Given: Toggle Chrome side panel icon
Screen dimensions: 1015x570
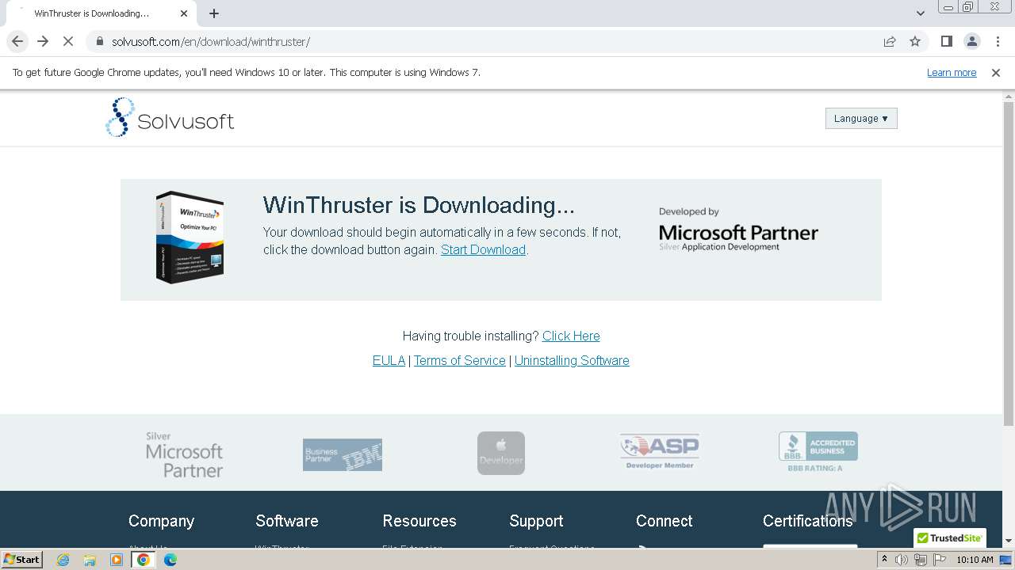Looking at the screenshot, I should click(x=946, y=41).
